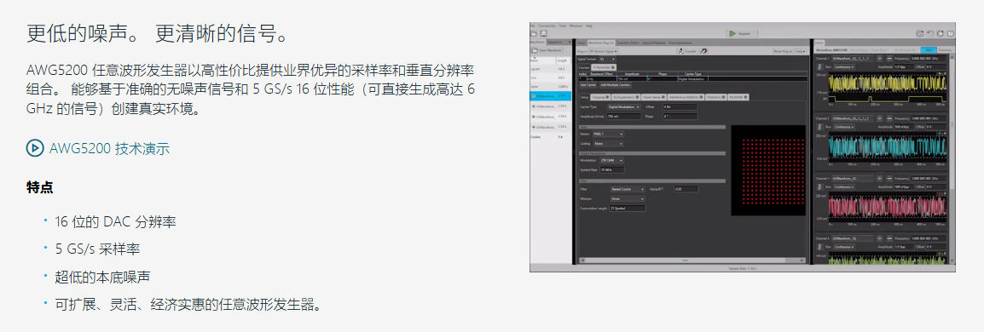
Task: Click the Reset Plug-in button
Action: [783, 50]
